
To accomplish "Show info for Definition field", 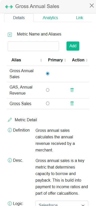I will [x=10, y=130].
